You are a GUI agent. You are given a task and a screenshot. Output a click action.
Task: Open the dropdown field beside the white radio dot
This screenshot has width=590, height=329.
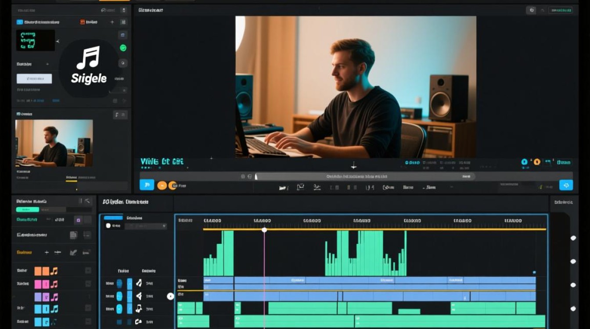pyautogui.click(x=146, y=226)
